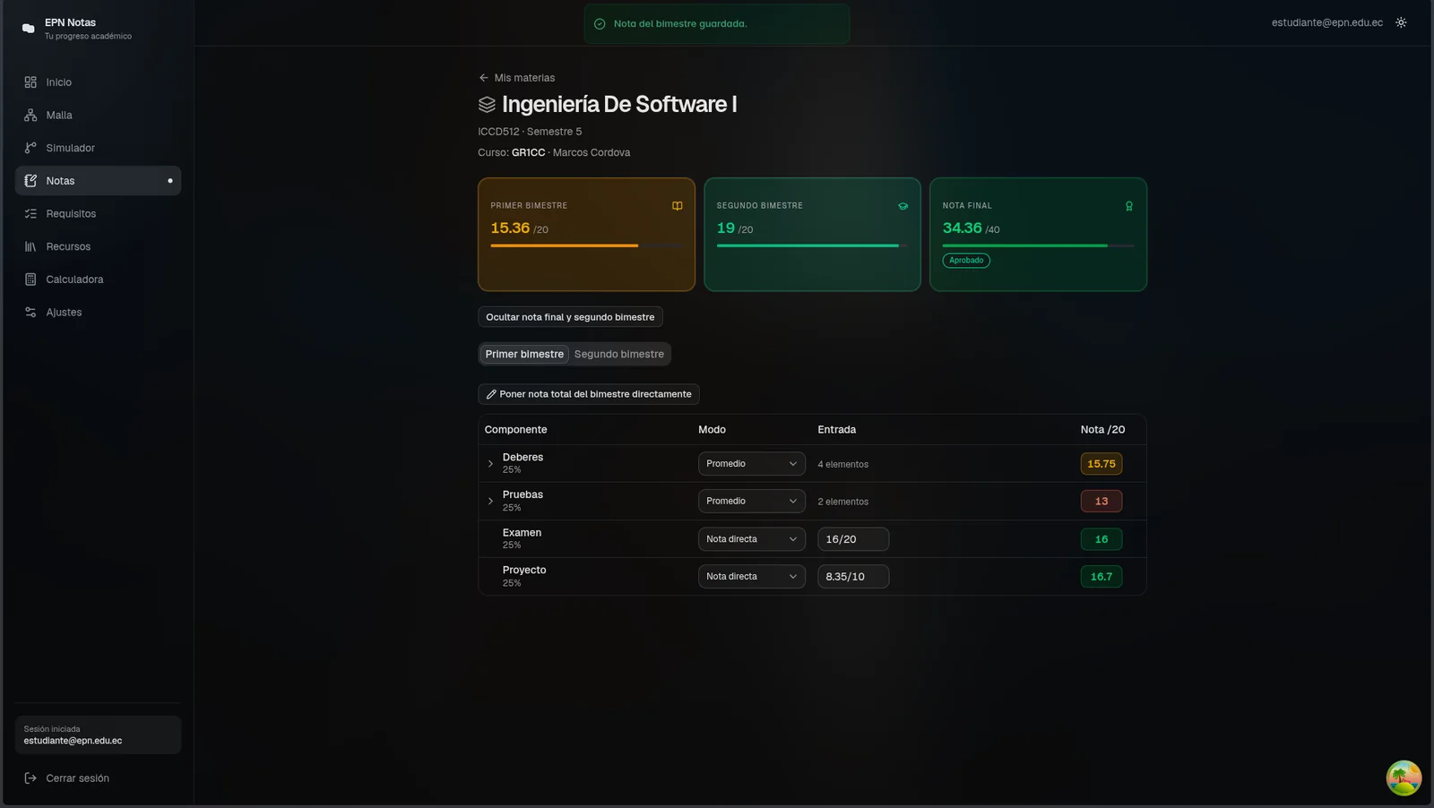Viewport: 1434px width, 808px height.
Task: Open the Modo dropdown for Deberes
Action: (x=751, y=464)
